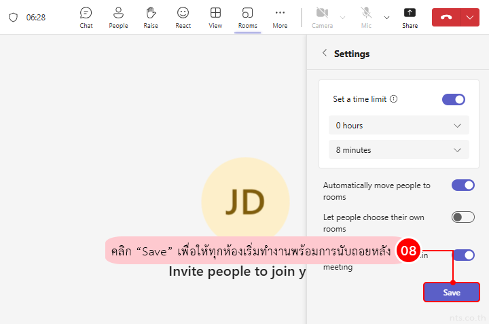Open the More options menu
This screenshot has height=324, width=489.
pyautogui.click(x=280, y=17)
